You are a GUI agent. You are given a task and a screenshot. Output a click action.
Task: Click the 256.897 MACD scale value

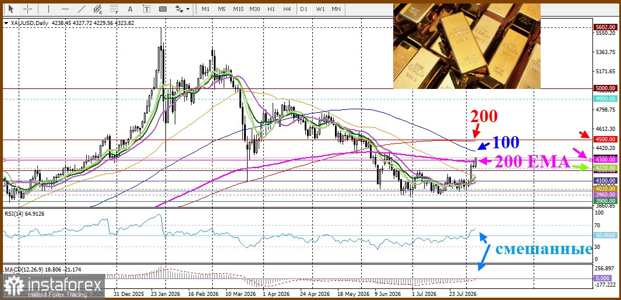(605, 267)
